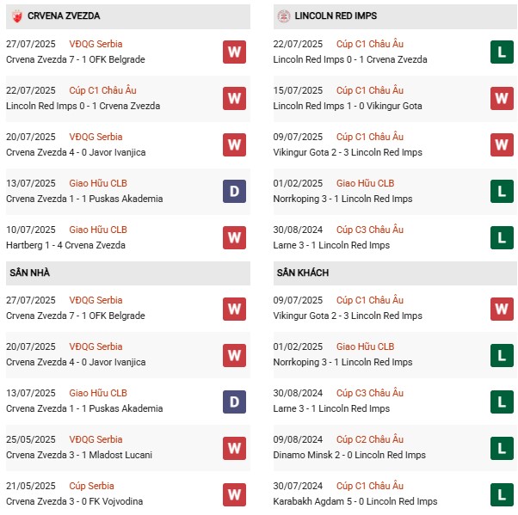This screenshot has height=515, width=518.
Task: Click L badge beside Karabakh Agdam match
Action: click(x=502, y=494)
